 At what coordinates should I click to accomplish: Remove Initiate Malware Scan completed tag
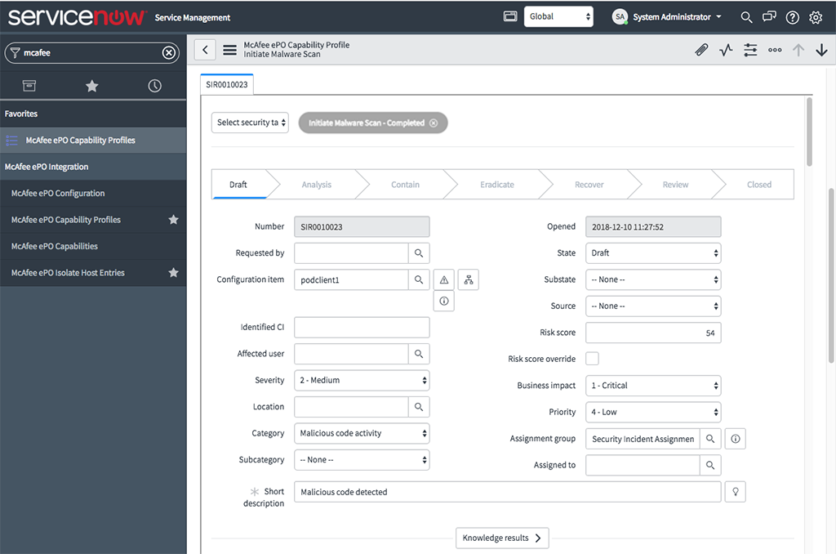pos(434,123)
